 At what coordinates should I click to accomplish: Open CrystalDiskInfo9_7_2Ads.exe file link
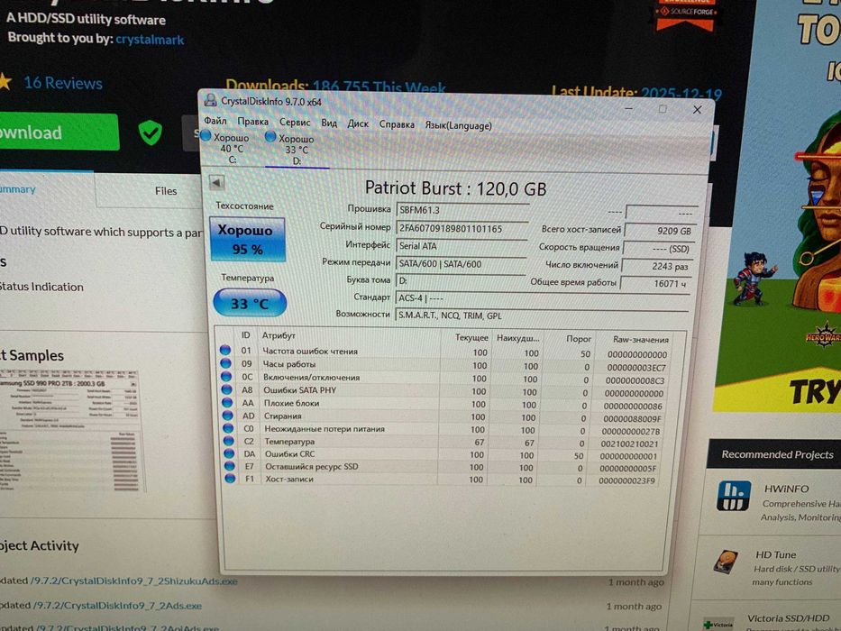pos(118,605)
